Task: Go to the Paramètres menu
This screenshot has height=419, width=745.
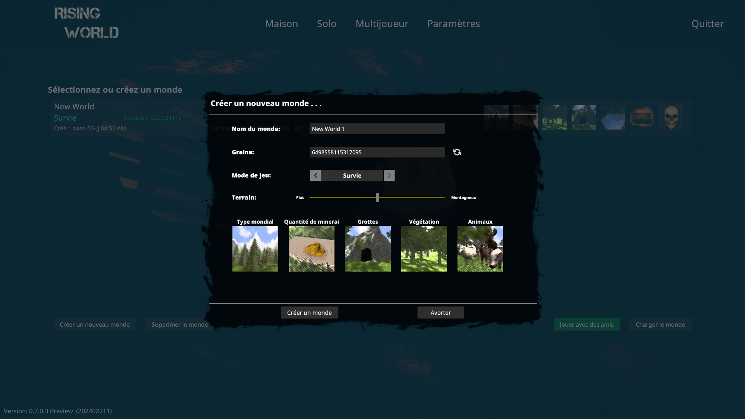Action: 453,24
